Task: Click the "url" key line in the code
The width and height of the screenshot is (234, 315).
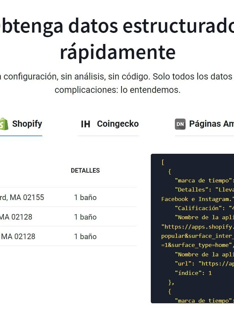Action: tap(204, 264)
